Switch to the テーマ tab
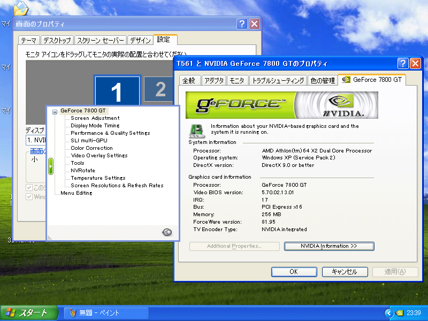This screenshot has width=428, height=321. 29,41
